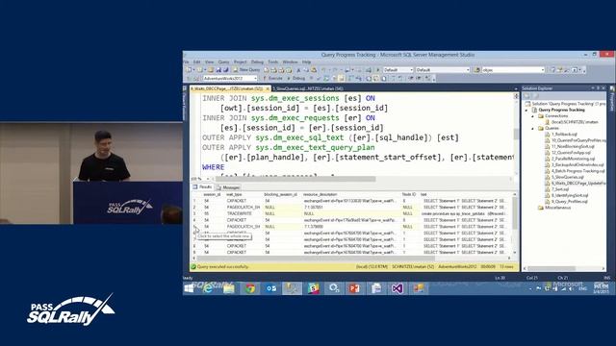The height and width of the screenshot is (346, 616).
Task: Open the Help menu
Action: (306, 62)
